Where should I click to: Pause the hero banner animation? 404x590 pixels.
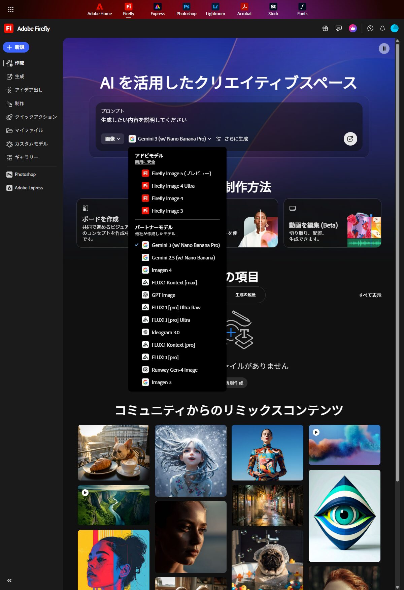384,49
